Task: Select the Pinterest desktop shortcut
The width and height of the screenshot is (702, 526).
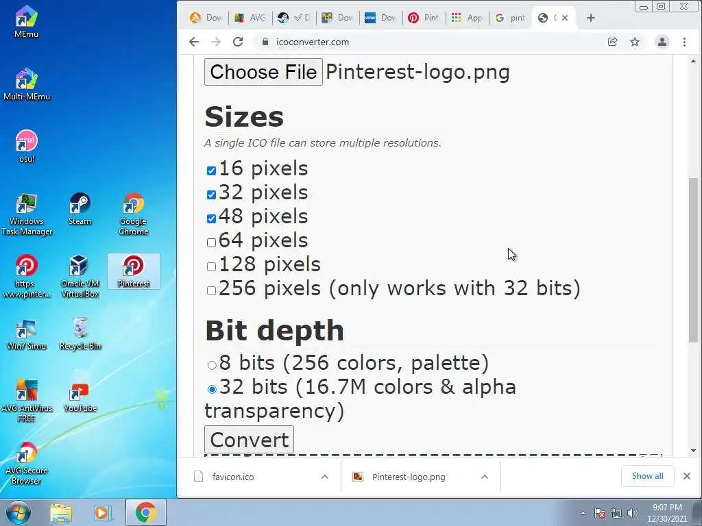Action: pos(134,271)
